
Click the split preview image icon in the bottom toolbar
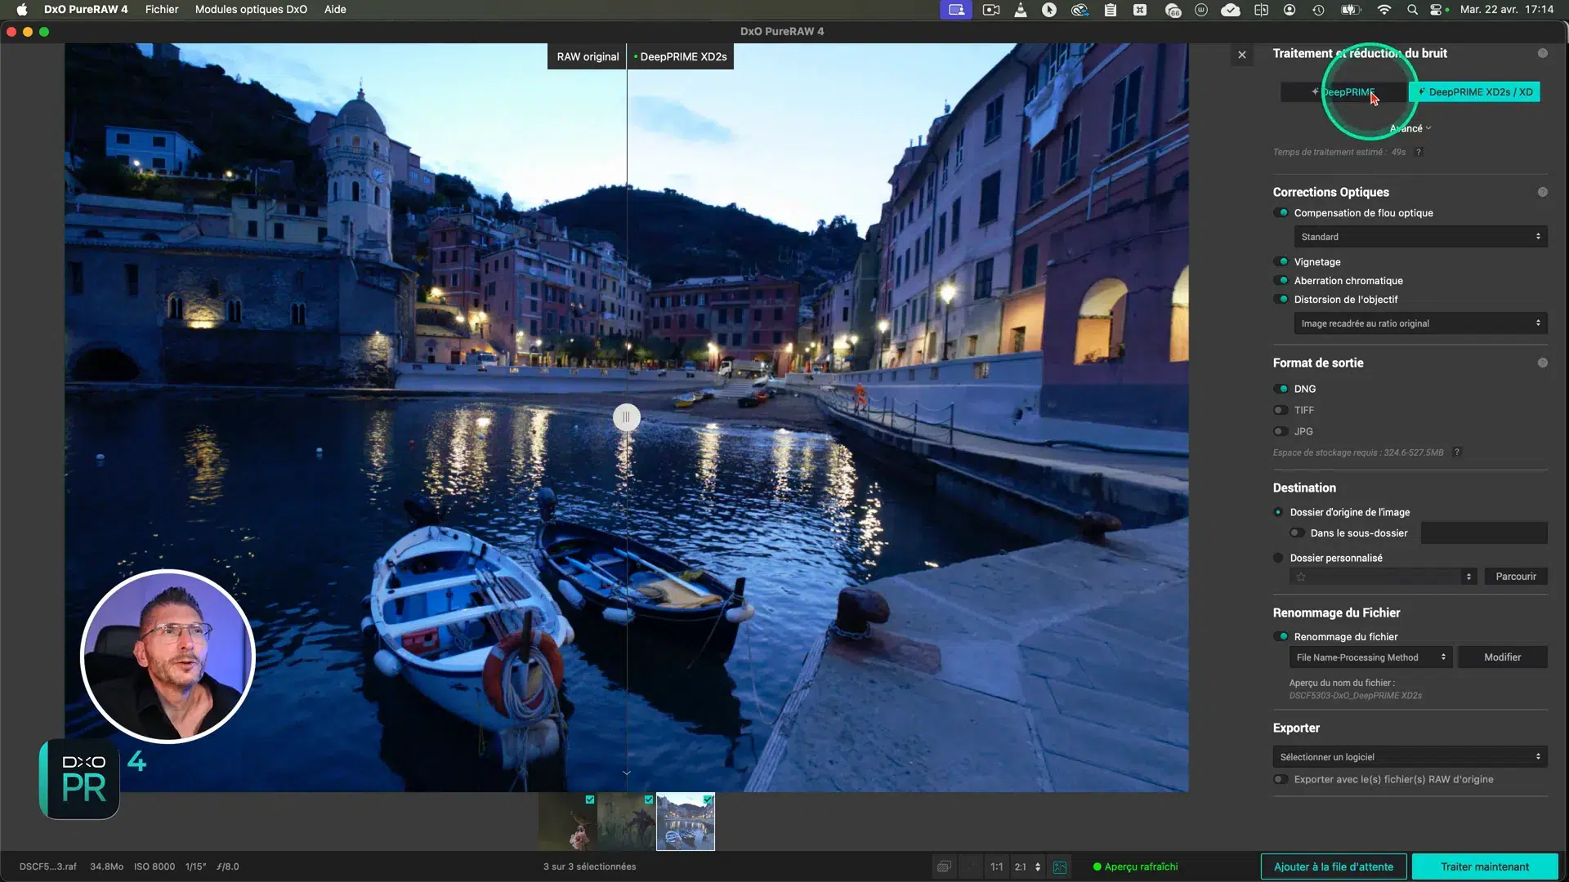(1060, 866)
